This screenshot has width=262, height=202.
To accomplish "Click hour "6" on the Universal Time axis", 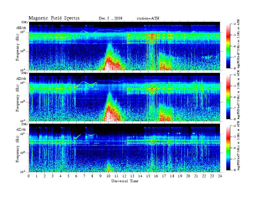I will click(x=76, y=176).
